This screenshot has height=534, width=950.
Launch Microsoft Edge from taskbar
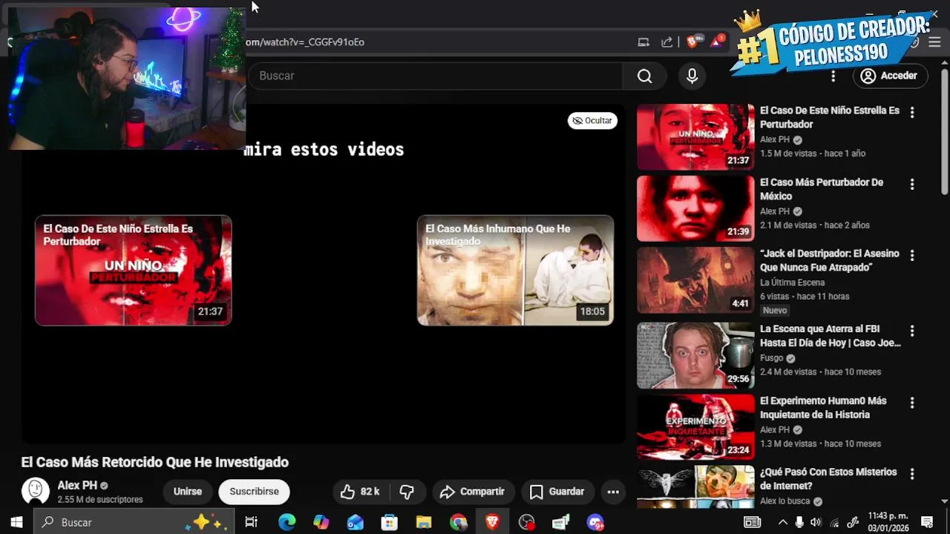[x=286, y=522]
